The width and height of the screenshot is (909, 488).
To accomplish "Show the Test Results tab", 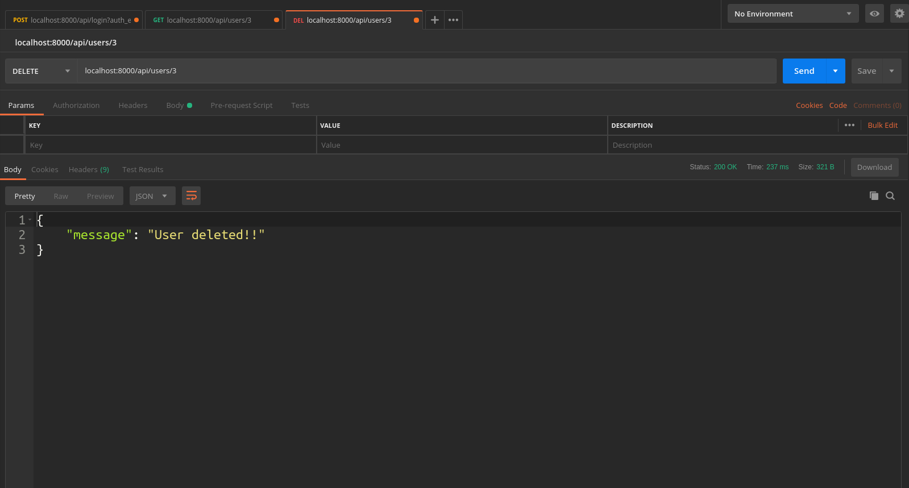I will point(143,169).
